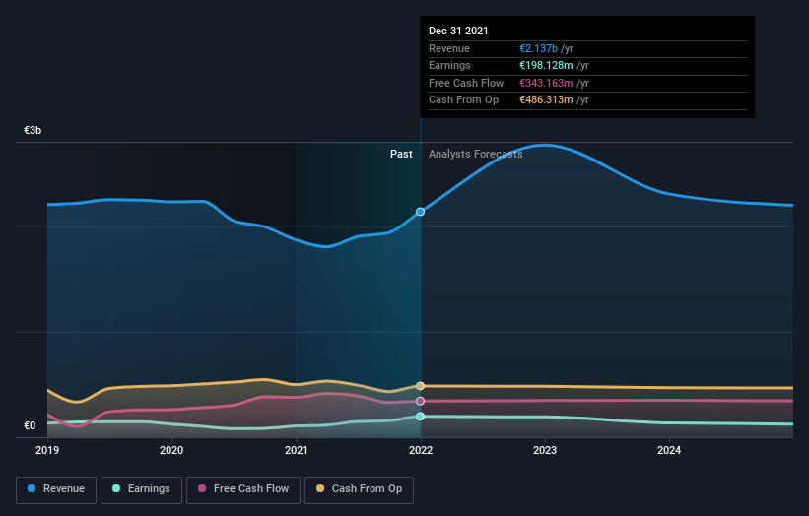Toggle the Free Cash Flow legend button
The height and width of the screenshot is (516, 809).
tap(243, 489)
